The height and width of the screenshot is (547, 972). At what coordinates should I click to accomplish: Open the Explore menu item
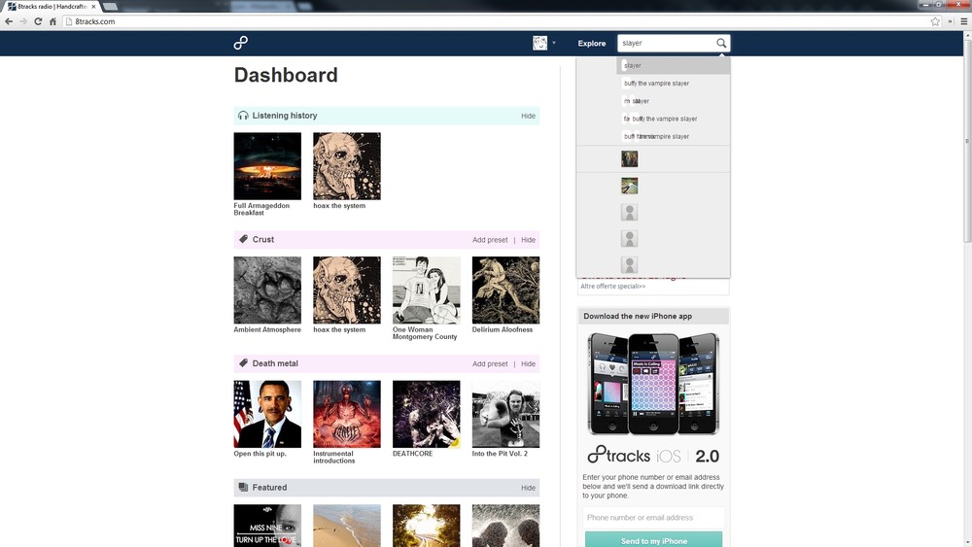pos(591,44)
